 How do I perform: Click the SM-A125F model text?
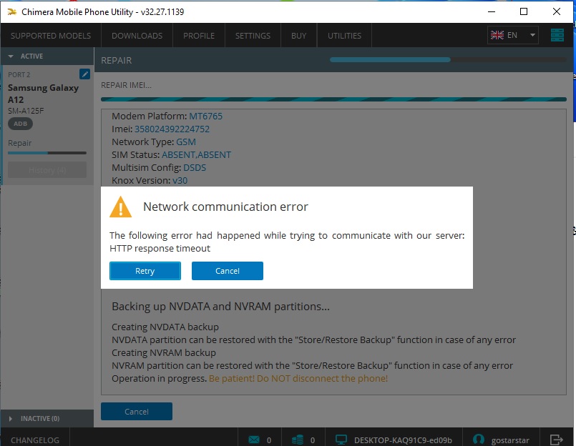coord(26,111)
